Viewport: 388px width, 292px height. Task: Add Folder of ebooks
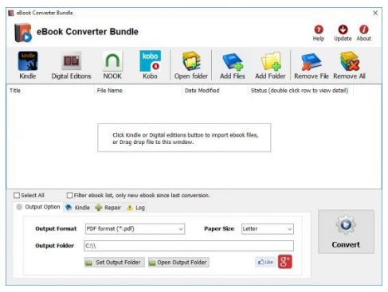click(x=270, y=65)
